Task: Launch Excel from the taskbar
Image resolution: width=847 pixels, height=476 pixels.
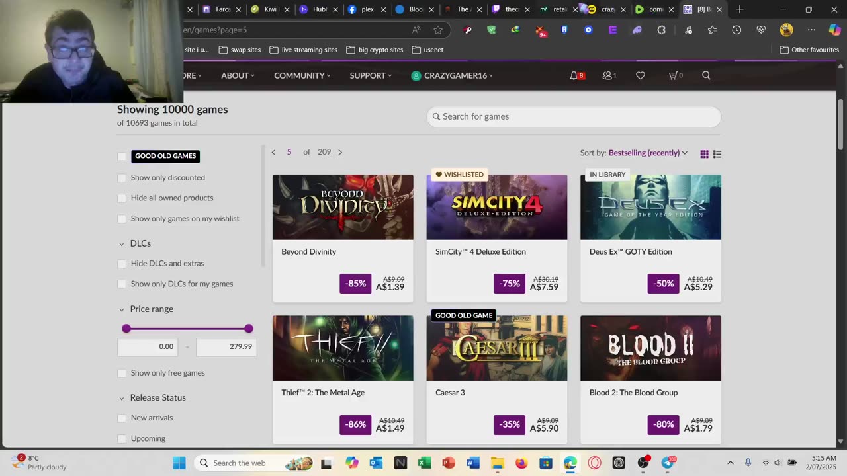Action: 424,463
